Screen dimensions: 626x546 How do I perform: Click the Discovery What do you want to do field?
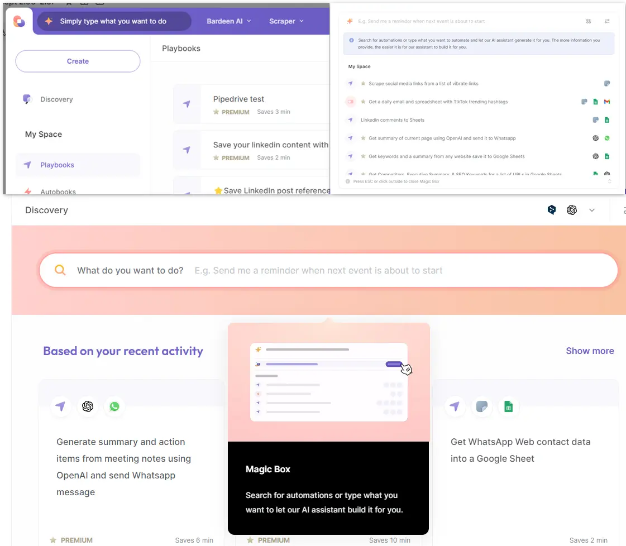(328, 270)
